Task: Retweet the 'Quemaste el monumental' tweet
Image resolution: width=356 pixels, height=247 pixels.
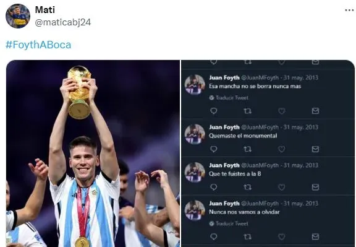Action: click(x=247, y=149)
